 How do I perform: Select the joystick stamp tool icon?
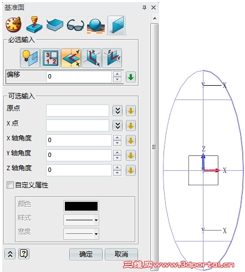(x=34, y=25)
